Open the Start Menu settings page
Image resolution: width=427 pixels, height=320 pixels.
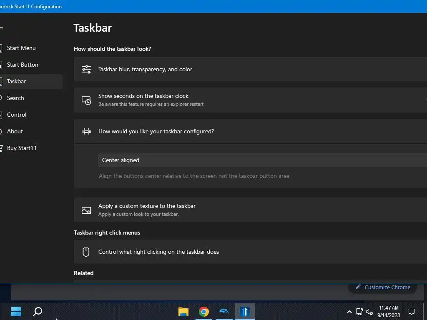(x=21, y=48)
